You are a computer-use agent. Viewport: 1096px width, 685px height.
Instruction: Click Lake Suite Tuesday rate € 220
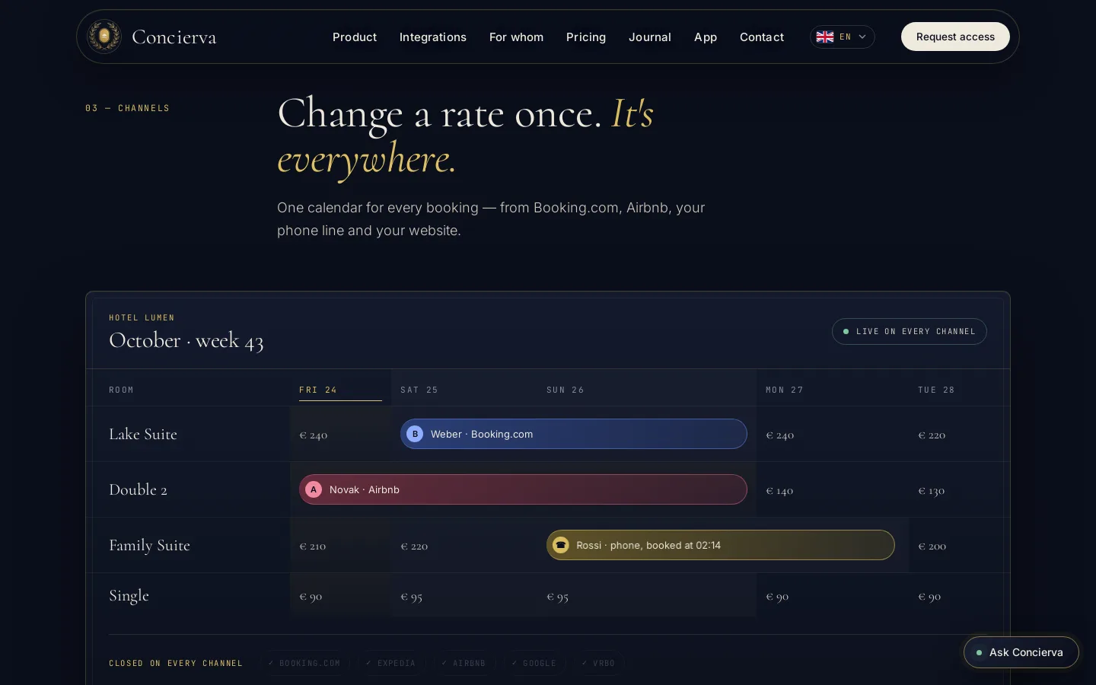pos(932,435)
